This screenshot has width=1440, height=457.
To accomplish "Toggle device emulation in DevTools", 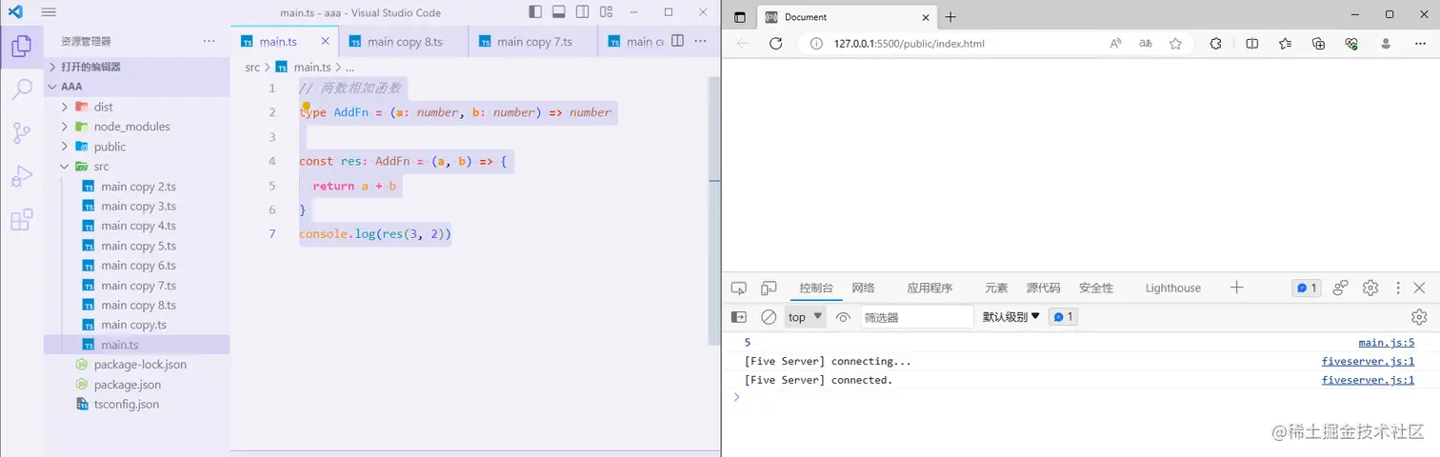I will (x=768, y=288).
